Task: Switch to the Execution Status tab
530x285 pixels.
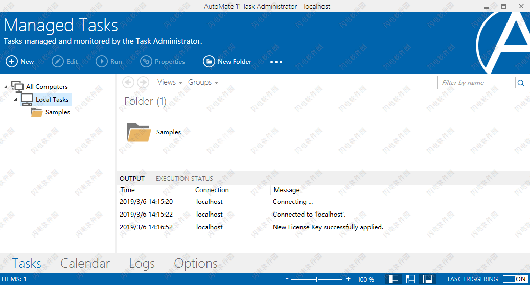Action: [x=184, y=179]
